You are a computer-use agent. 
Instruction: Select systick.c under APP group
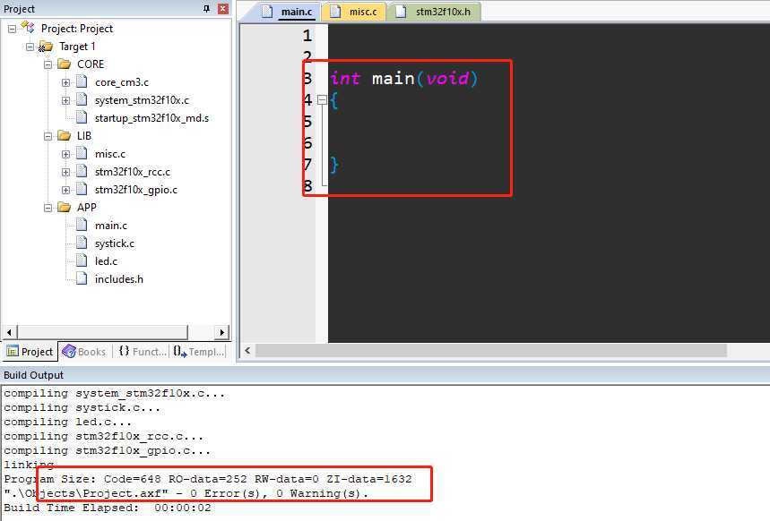115,243
